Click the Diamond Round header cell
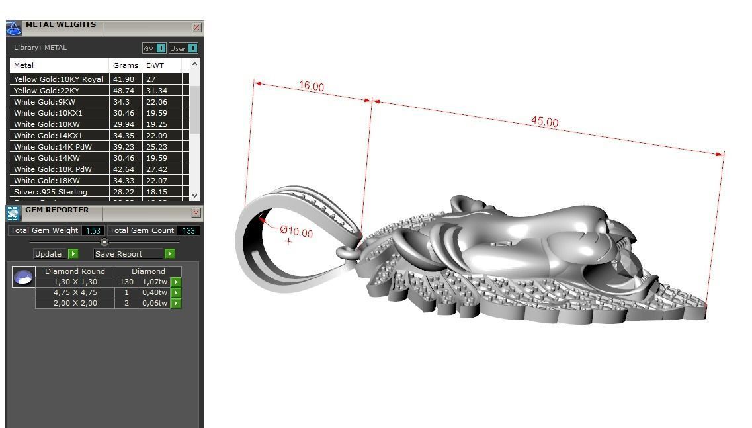The width and height of the screenshot is (752, 428). (x=75, y=271)
